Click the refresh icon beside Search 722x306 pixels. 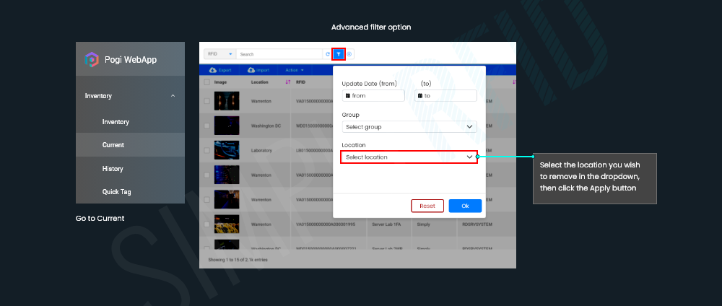327,54
